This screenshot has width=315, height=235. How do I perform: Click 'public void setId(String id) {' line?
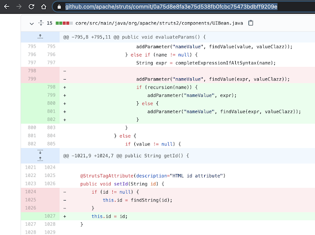tap(122, 184)
